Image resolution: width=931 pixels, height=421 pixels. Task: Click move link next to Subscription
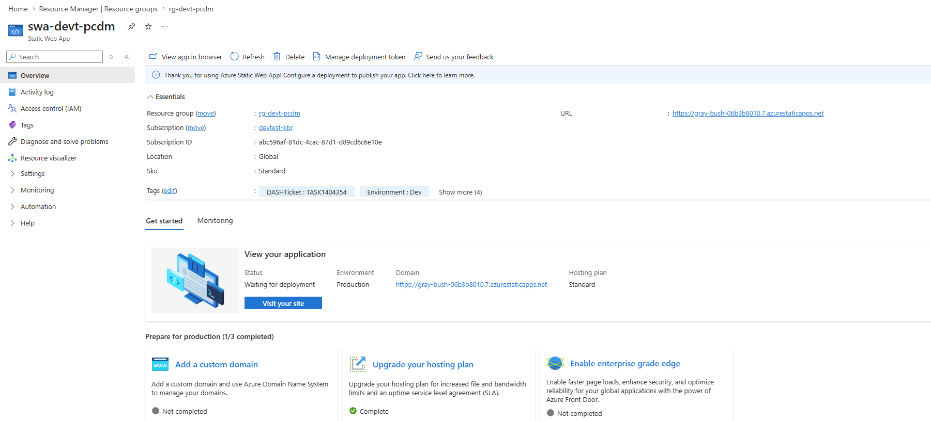click(x=196, y=127)
